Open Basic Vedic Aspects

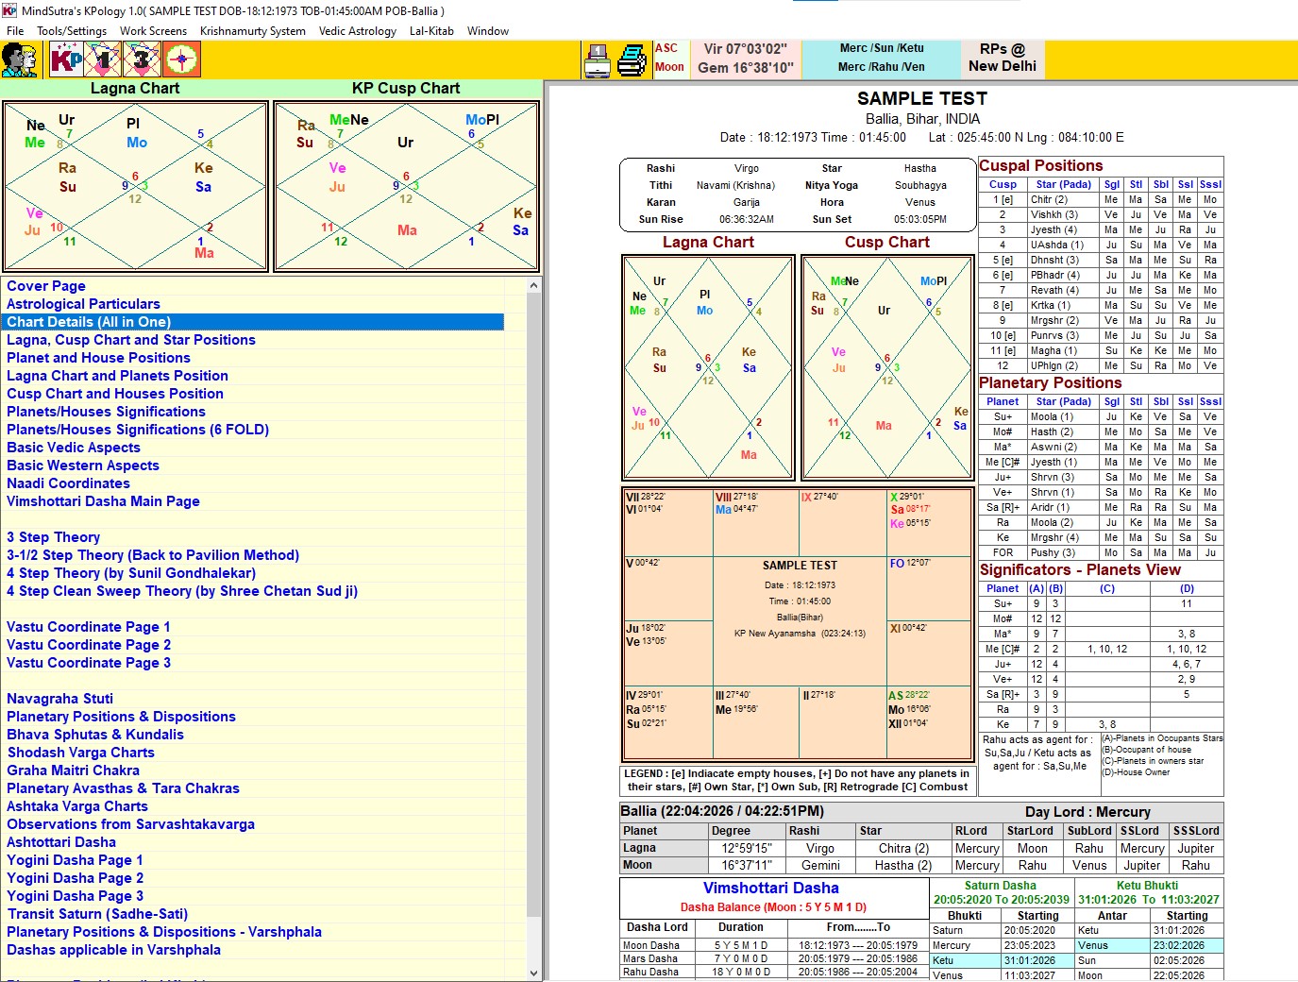pos(74,448)
